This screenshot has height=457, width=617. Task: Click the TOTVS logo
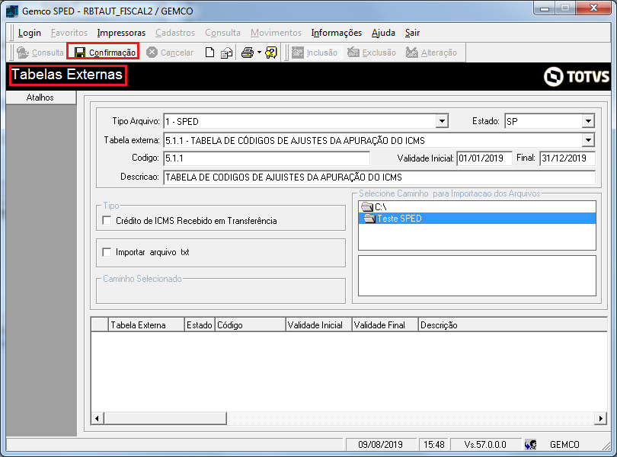577,76
